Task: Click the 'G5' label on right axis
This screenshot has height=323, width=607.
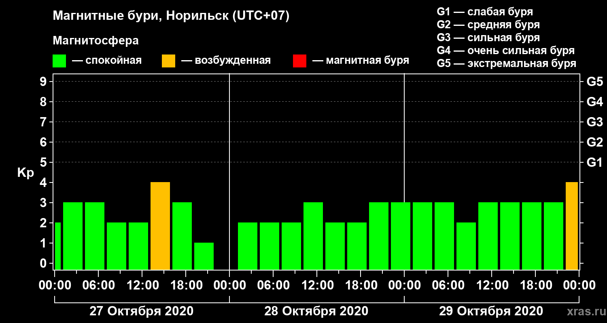Action: coord(594,82)
